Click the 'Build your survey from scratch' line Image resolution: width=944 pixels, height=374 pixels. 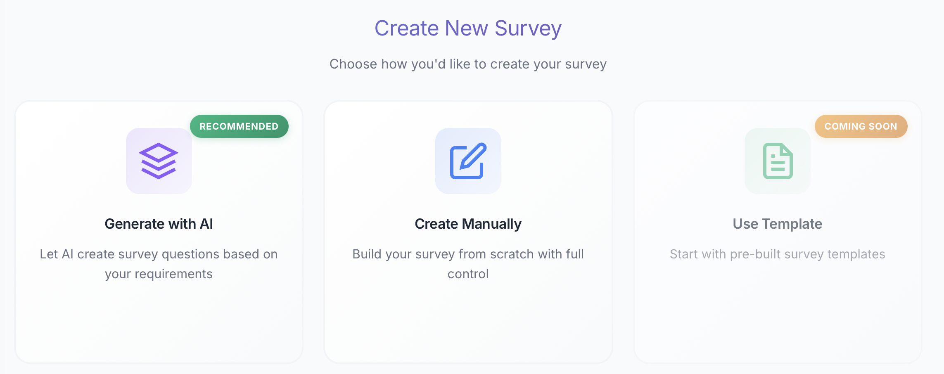pyautogui.click(x=468, y=254)
